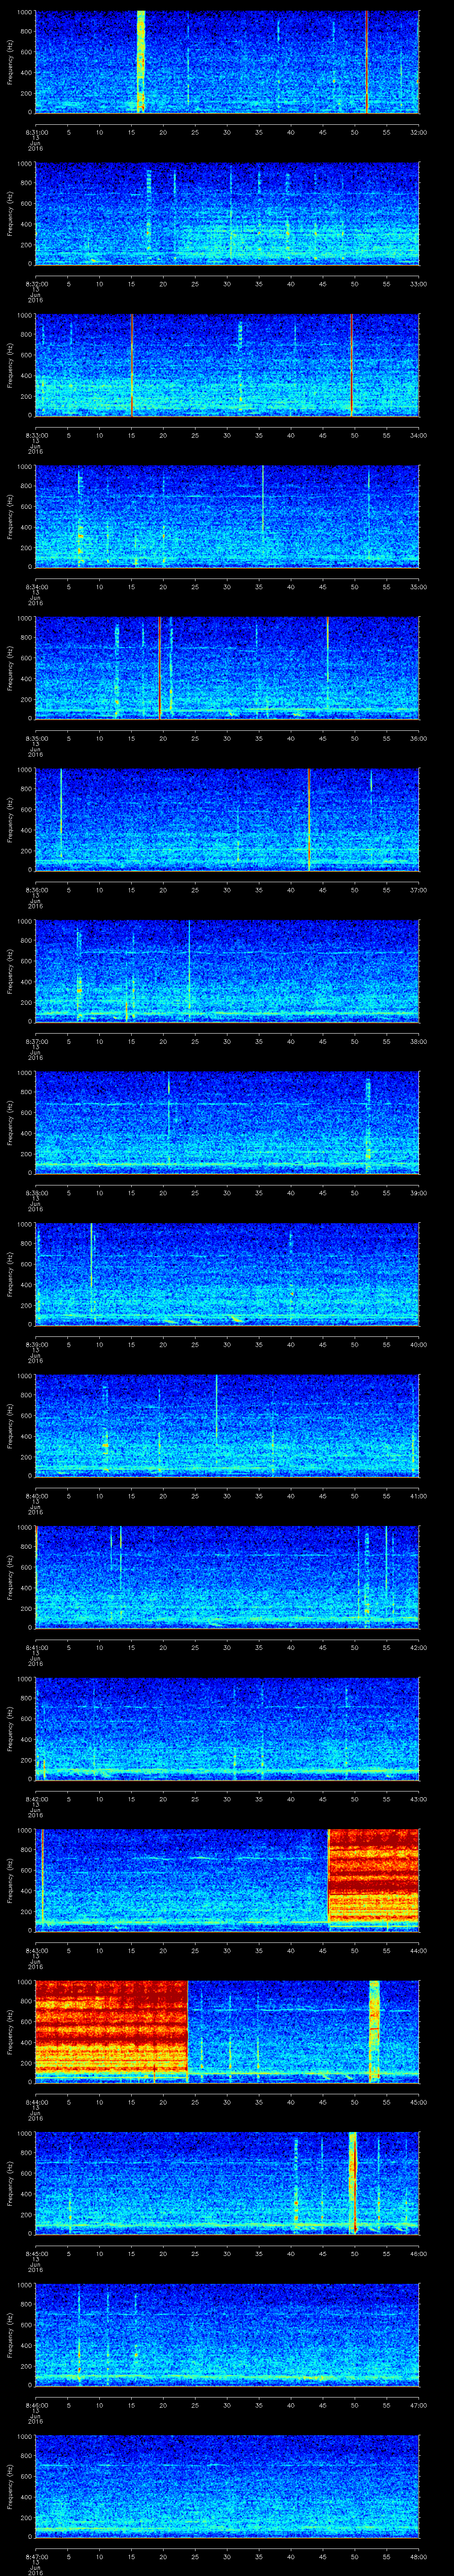Click the 8:36:00 start time text
The width and height of the screenshot is (454, 2576).
36,890
